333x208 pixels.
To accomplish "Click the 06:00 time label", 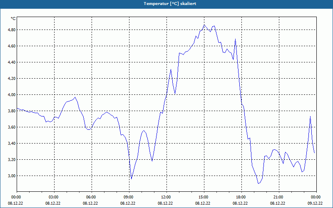I will (x=92, y=197).
